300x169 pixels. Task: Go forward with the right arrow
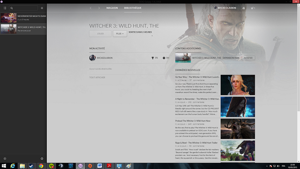99,8
